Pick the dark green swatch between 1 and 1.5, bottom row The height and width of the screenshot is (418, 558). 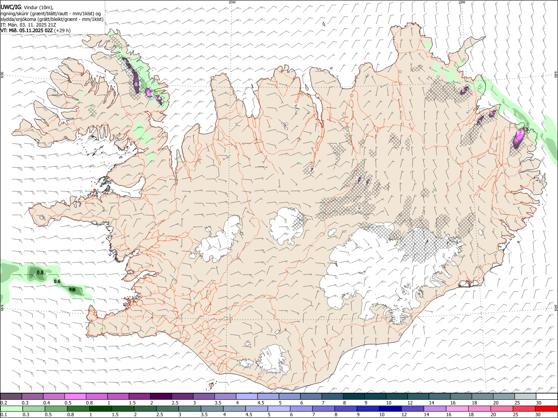click(100, 409)
